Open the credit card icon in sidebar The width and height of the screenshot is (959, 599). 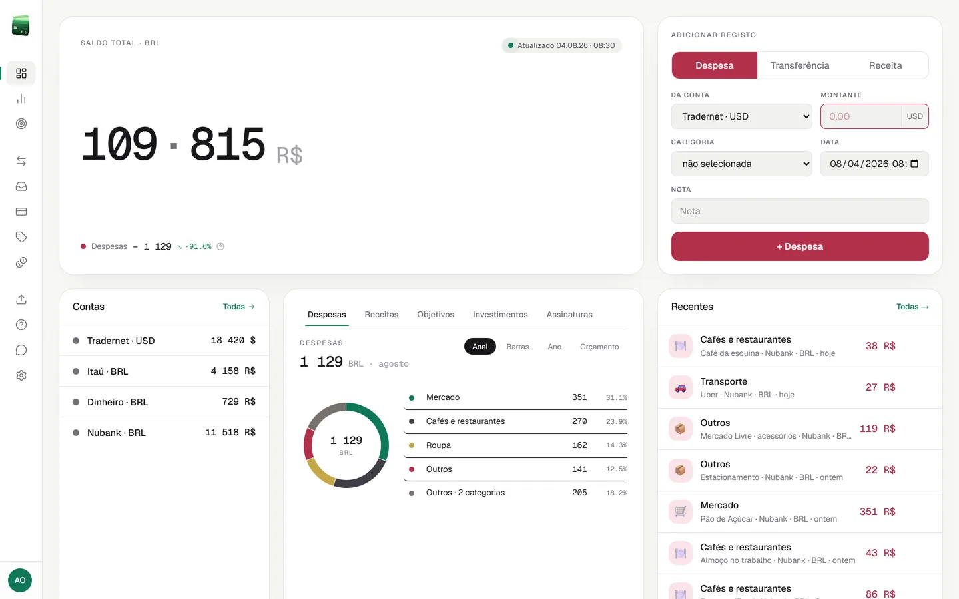pos(21,212)
